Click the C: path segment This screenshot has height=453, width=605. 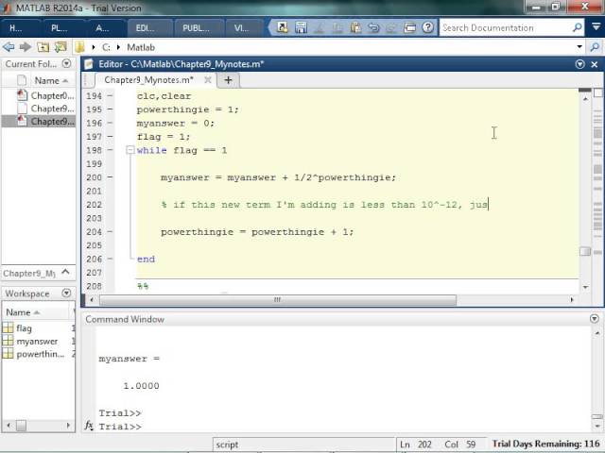pyautogui.click(x=106, y=47)
